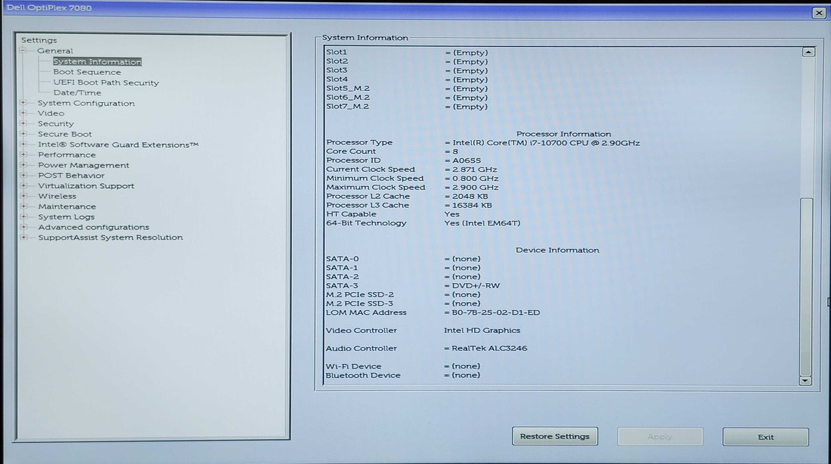Select the POST Behavior label
Viewport: 831px width, 464px height.
(71, 176)
